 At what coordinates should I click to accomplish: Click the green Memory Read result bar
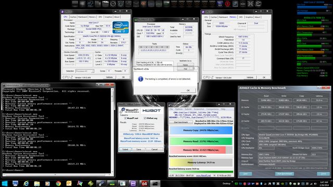[x=201, y=141]
